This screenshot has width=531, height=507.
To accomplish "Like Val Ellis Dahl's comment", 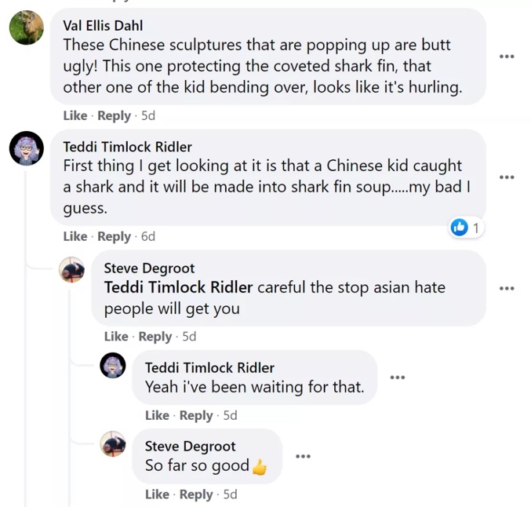I will pyautogui.click(x=75, y=115).
